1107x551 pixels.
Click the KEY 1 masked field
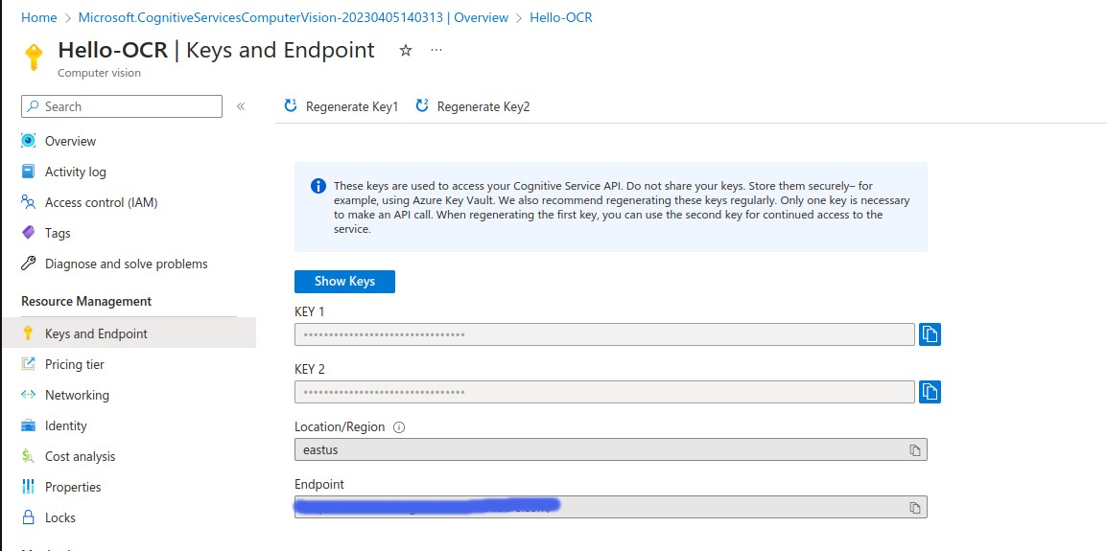point(604,334)
